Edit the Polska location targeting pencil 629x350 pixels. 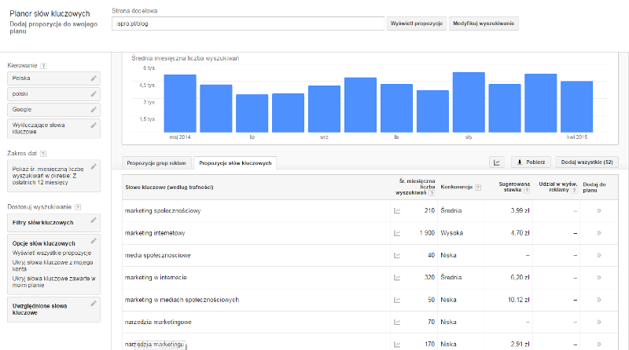coord(94,78)
